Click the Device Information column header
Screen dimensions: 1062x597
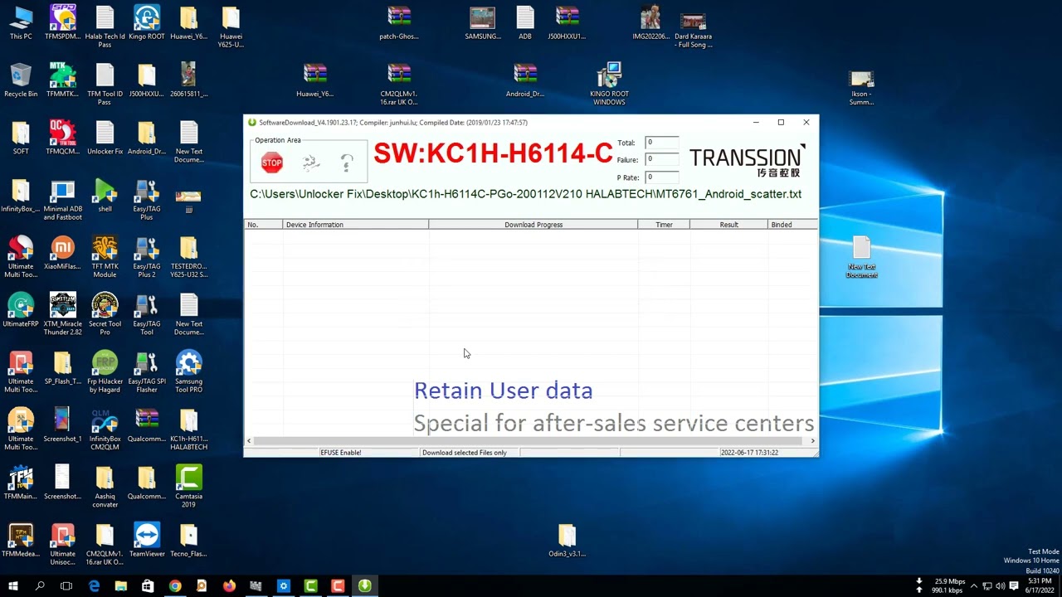[x=355, y=225]
